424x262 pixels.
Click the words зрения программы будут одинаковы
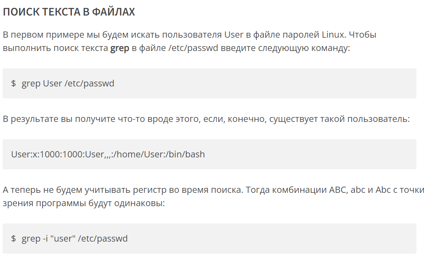tap(84, 203)
